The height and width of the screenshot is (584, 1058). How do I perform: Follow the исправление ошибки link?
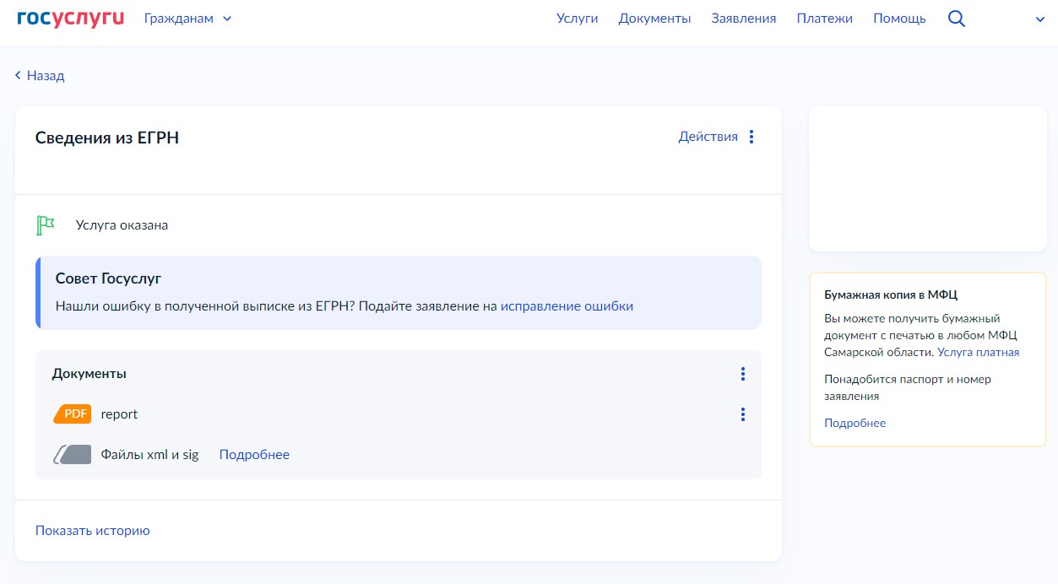point(567,306)
